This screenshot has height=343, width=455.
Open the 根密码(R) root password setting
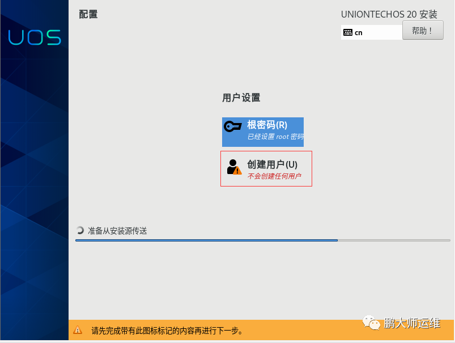point(262,132)
